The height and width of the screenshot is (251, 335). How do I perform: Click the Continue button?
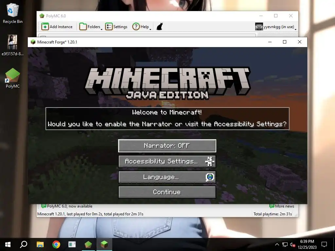point(167,192)
